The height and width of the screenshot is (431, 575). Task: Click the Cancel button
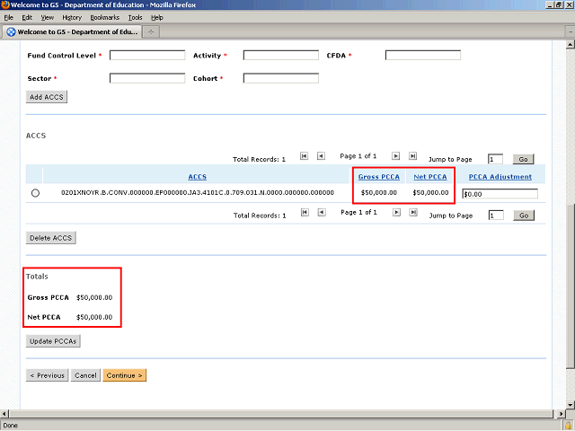[x=85, y=375]
